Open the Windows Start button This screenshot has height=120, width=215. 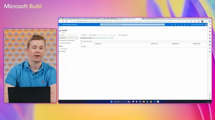(x=112, y=102)
